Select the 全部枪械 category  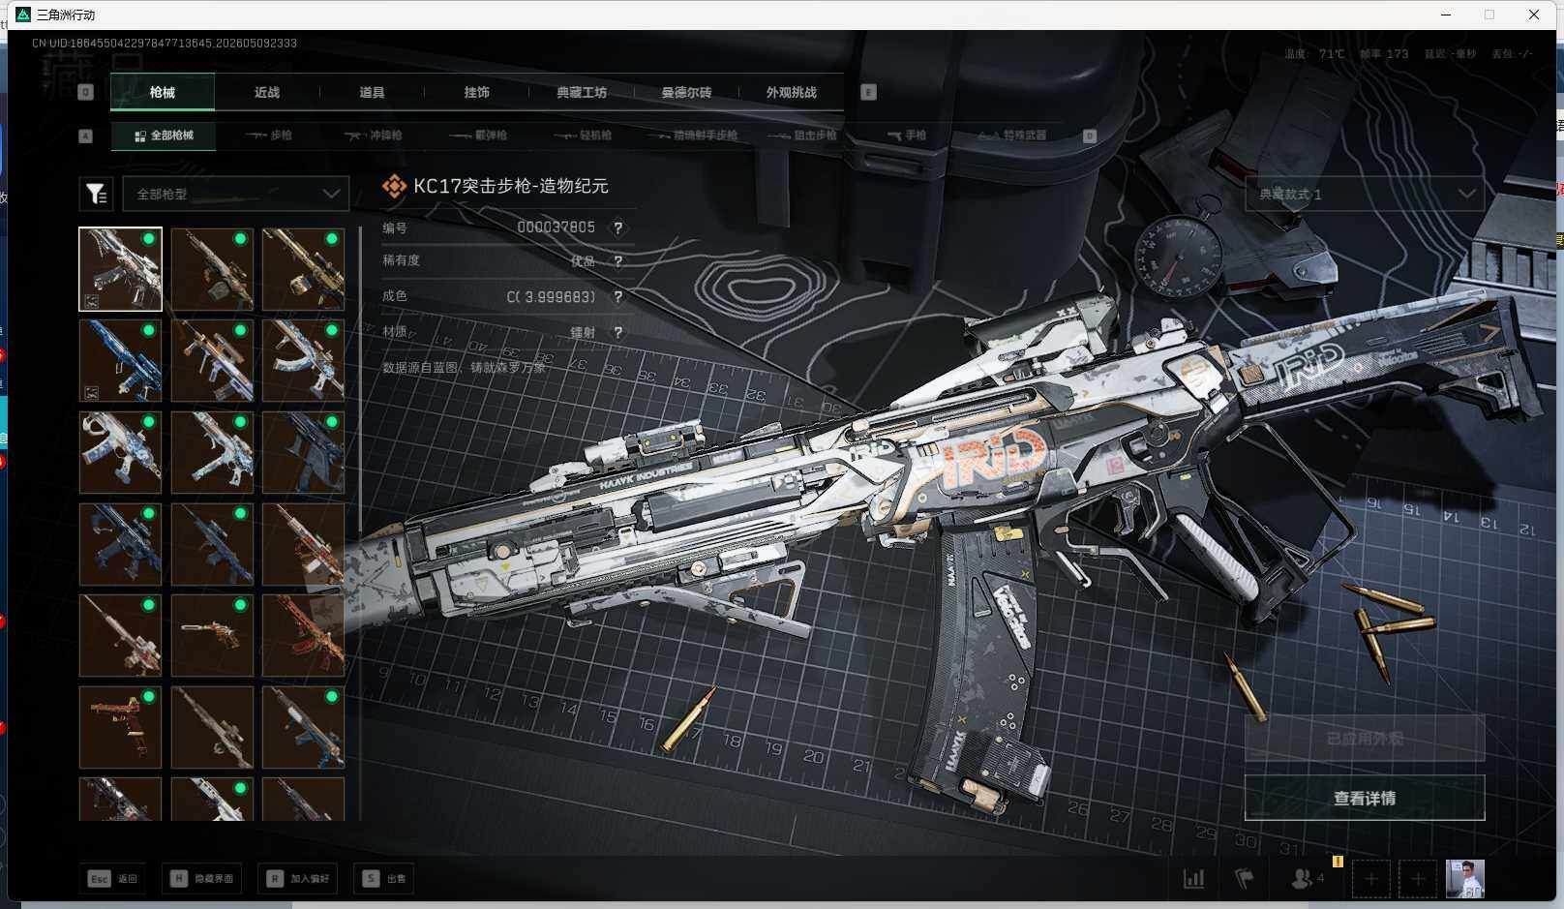pyautogui.click(x=164, y=136)
